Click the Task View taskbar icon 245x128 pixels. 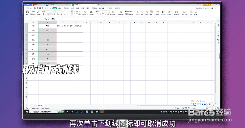(72, 112)
